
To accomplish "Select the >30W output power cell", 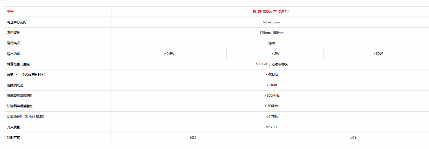I will coord(378,54).
